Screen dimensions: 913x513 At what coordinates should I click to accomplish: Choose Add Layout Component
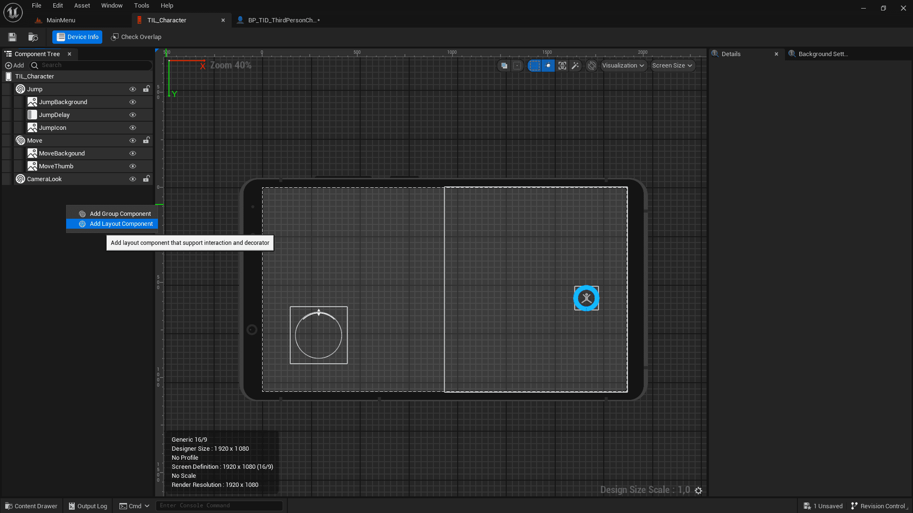pyautogui.click(x=112, y=224)
